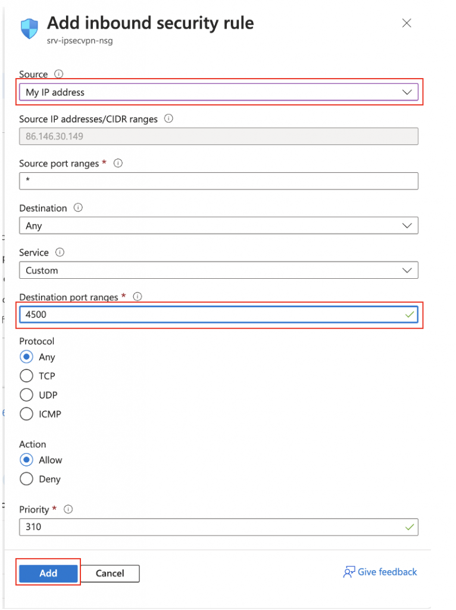
Task: Open the Give feedback link
Action: click(x=380, y=572)
